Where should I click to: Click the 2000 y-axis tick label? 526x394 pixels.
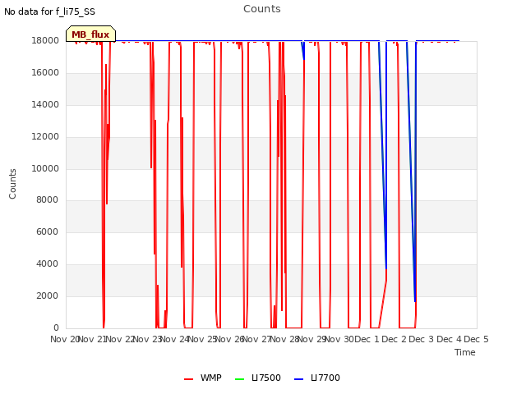tap(48, 295)
